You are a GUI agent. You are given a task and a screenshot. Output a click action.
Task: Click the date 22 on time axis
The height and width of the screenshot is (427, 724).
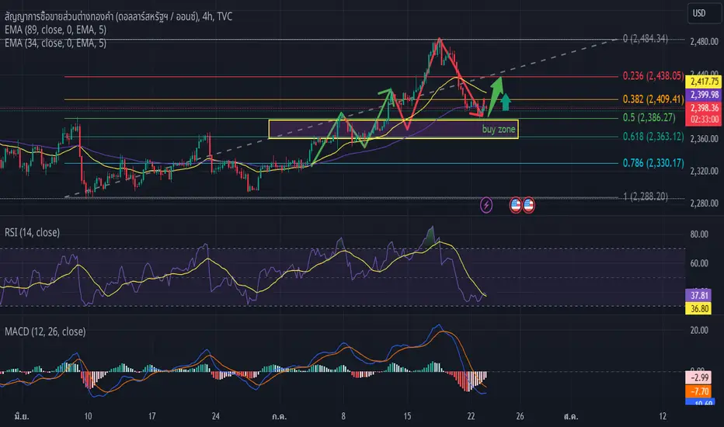point(471,416)
